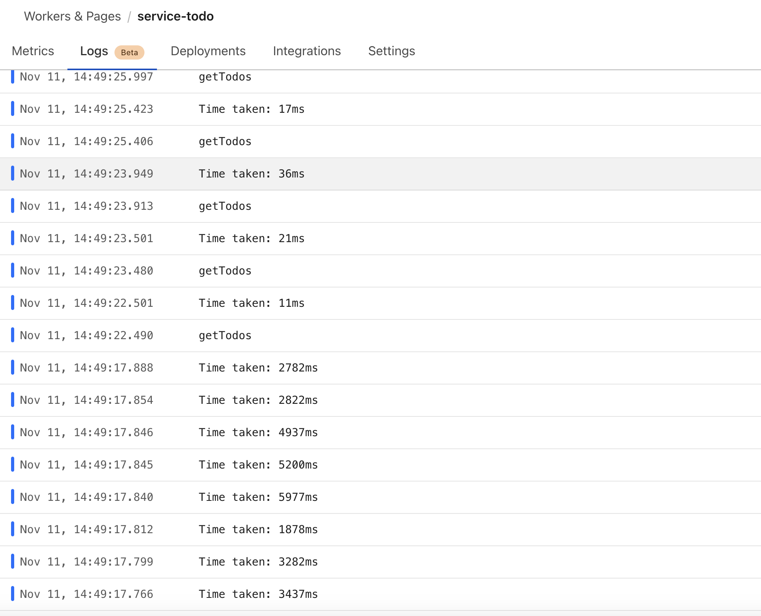Select the getTodos log at 14:49:25.406
This screenshot has height=616, width=761.
pyautogui.click(x=225, y=142)
